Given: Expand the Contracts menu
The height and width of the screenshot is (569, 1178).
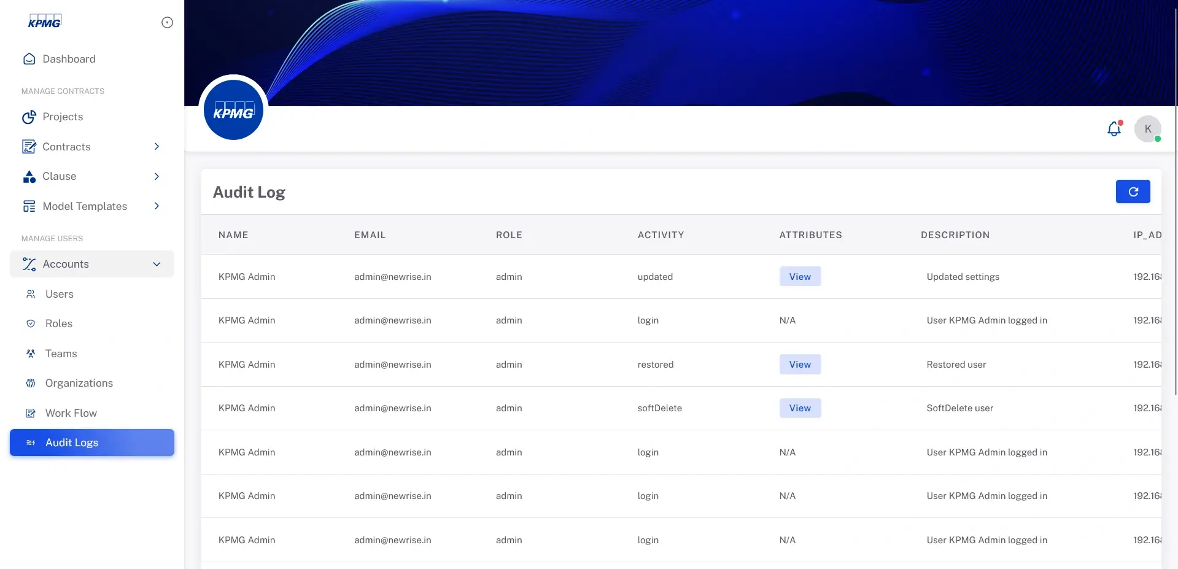Looking at the screenshot, I should 157,147.
